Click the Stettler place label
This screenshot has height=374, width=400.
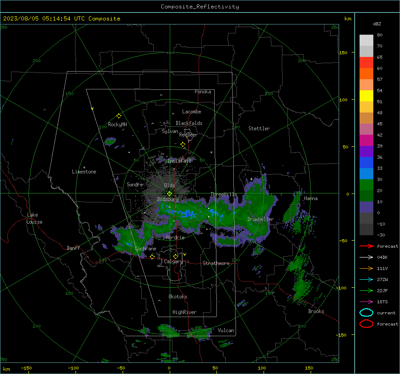(x=259, y=129)
